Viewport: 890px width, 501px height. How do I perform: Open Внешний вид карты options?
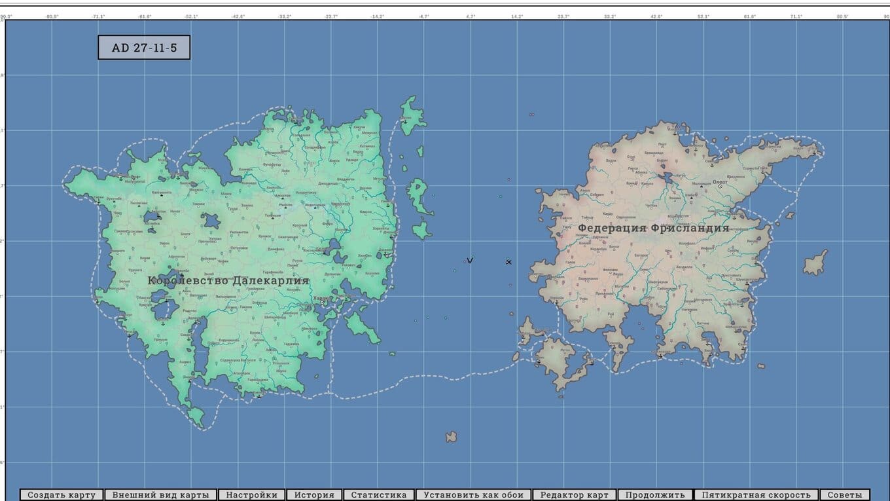click(x=160, y=495)
